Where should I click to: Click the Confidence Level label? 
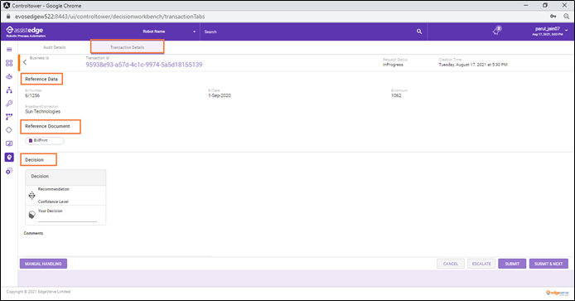[x=53, y=201]
